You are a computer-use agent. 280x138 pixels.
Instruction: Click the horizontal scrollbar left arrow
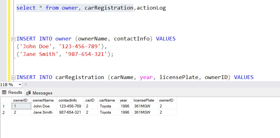tap(25, 84)
